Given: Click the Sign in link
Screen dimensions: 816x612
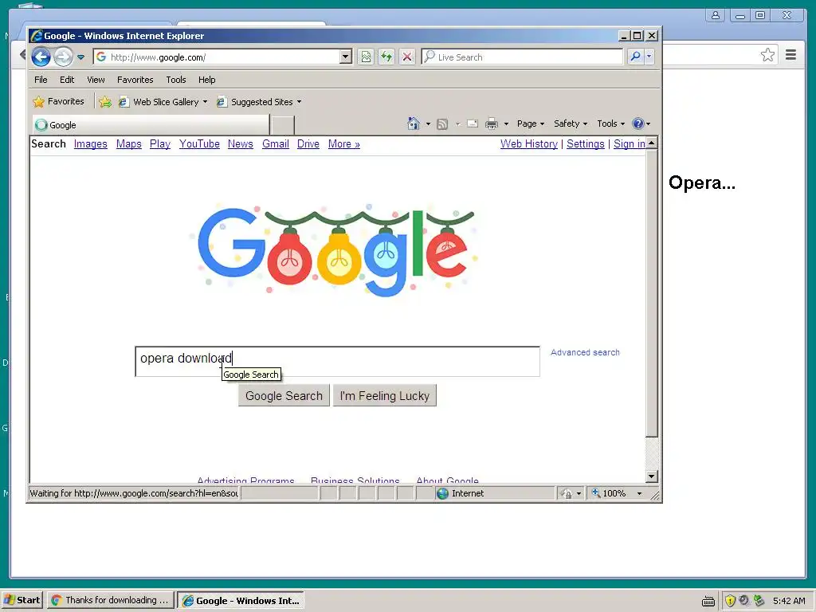Looking at the screenshot, I should [x=630, y=144].
